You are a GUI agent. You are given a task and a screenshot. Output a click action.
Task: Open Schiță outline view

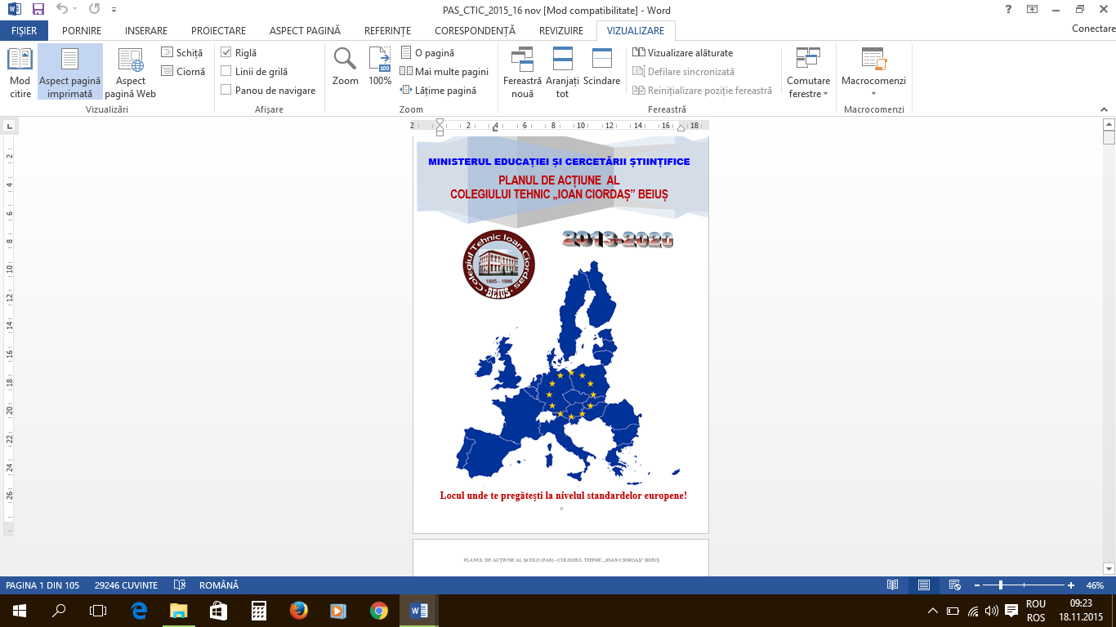click(x=182, y=53)
